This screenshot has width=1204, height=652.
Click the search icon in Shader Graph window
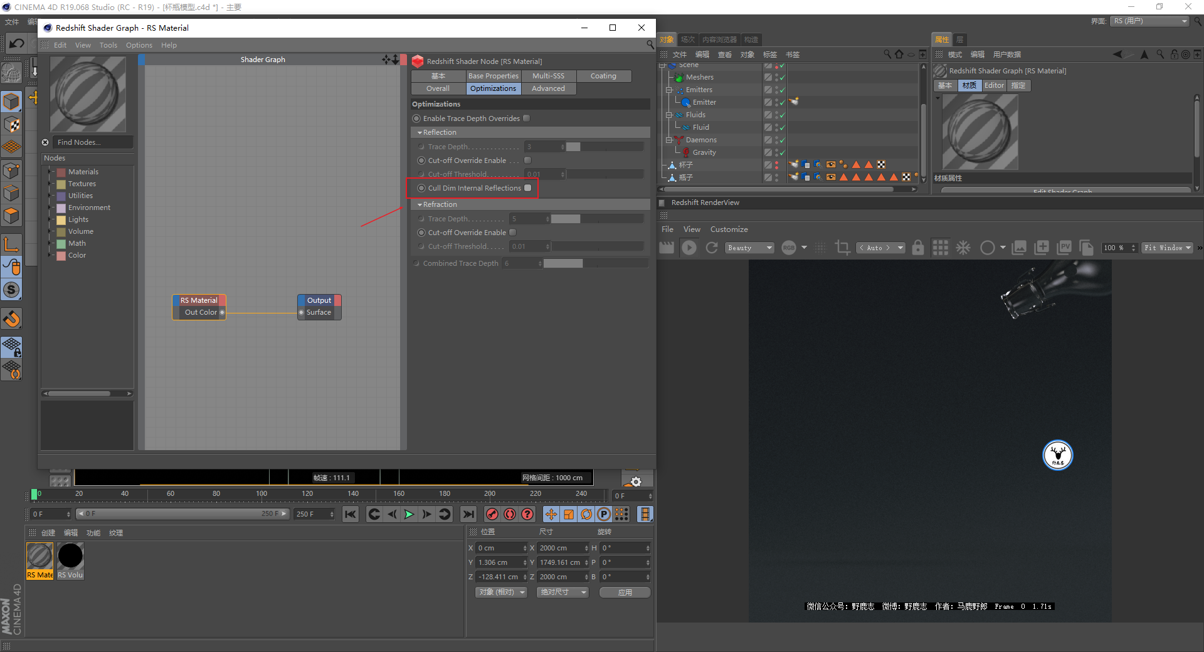[x=650, y=45]
